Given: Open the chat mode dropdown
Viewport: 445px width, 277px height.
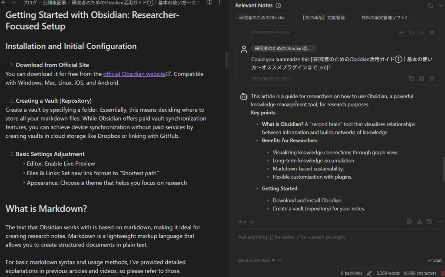Looking at the screenshot, I should (x=246, y=222).
